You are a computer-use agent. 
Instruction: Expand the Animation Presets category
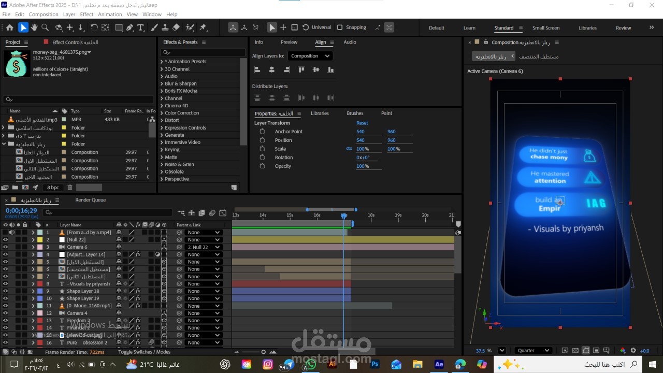coord(162,62)
